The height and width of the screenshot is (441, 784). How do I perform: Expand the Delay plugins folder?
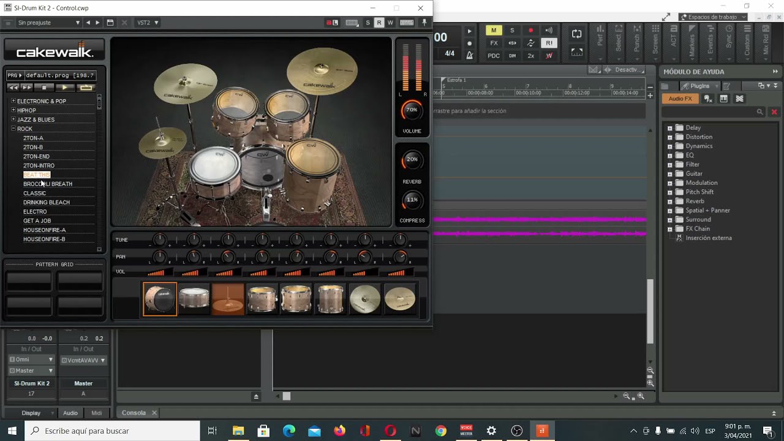tap(669, 128)
